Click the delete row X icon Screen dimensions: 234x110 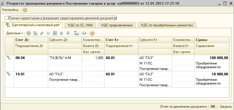point(48,33)
